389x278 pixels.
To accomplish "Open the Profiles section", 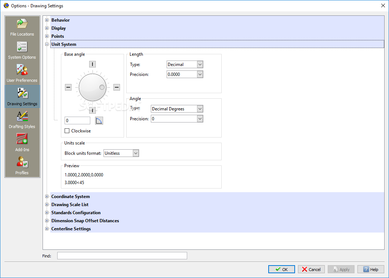I will [x=22, y=166].
